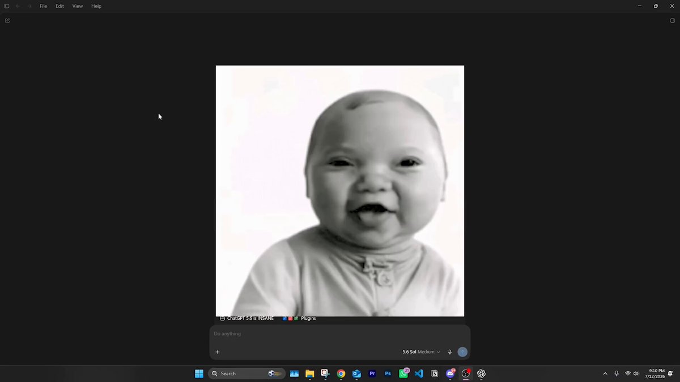Send the prompt with the arrow button
The height and width of the screenshot is (382, 680).
click(x=462, y=352)
